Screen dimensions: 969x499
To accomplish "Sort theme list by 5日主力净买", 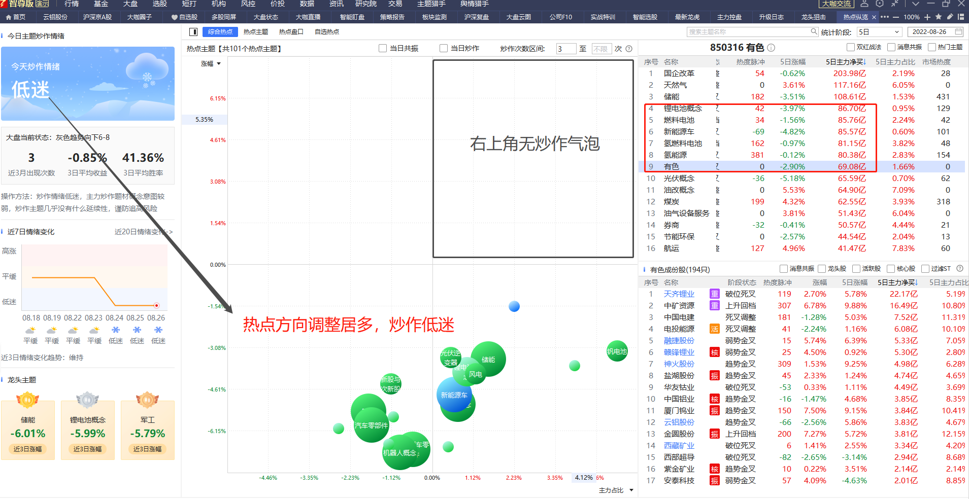I will pyautogui.click(x=846, y=62).
